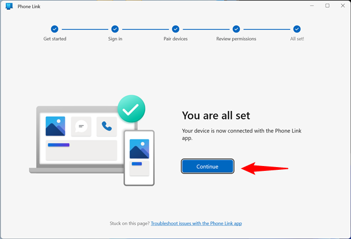Click the Sign in step checkmark
Viewport: 351px width, 239px height.
115,29
